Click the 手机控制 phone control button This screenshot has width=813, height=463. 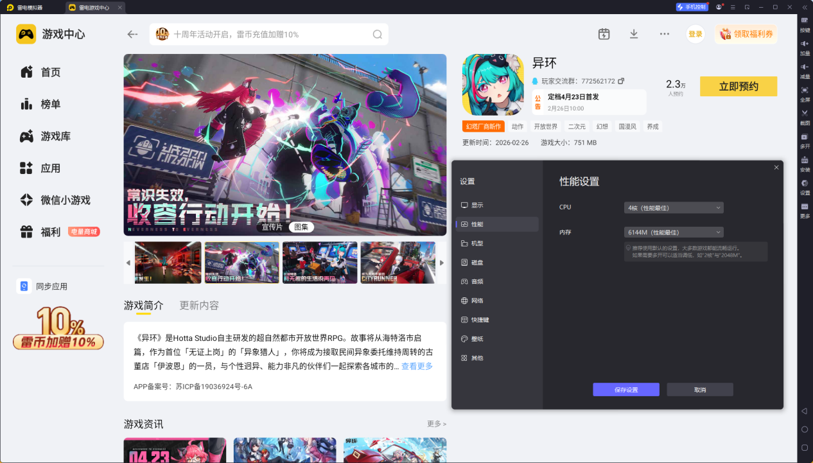pyautogui.click(x=692, y=7)
